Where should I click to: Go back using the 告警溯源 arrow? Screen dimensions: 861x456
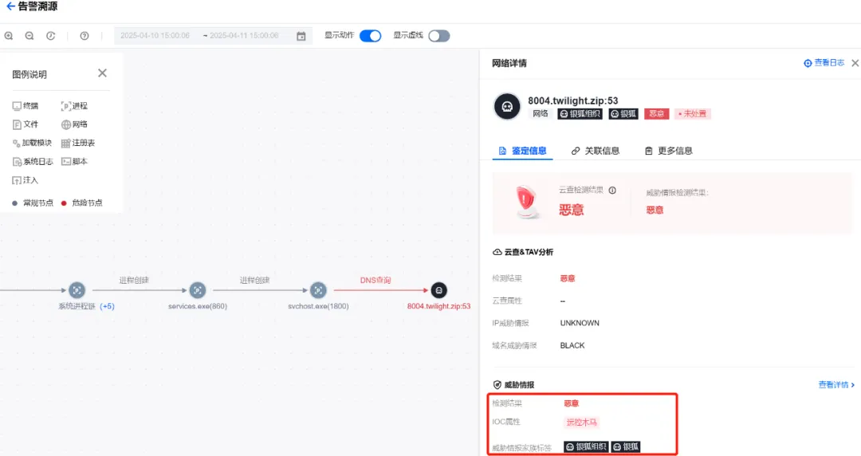pyautogui.click(x=10, y=6)
